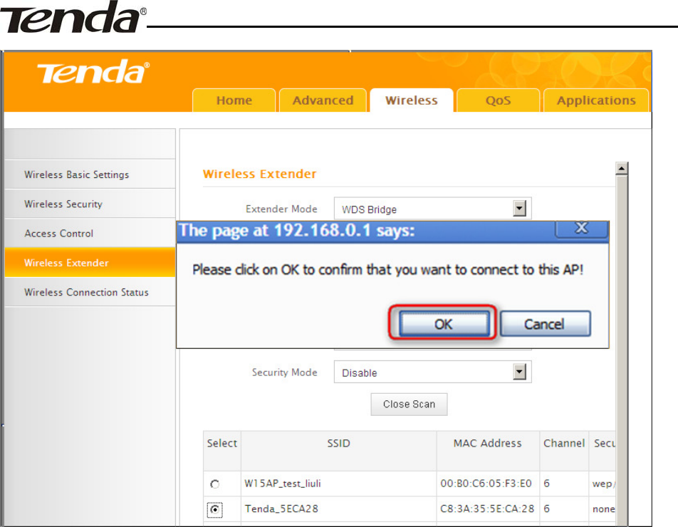The height and width of the screenshot is (527, 678).
Task: Select the W15AP_test_liuli radio button
Action: coord(215,484)
